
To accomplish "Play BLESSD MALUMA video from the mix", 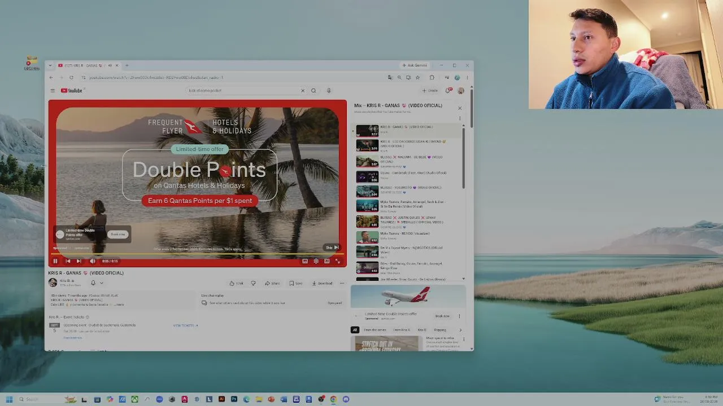I will [408, 161].
